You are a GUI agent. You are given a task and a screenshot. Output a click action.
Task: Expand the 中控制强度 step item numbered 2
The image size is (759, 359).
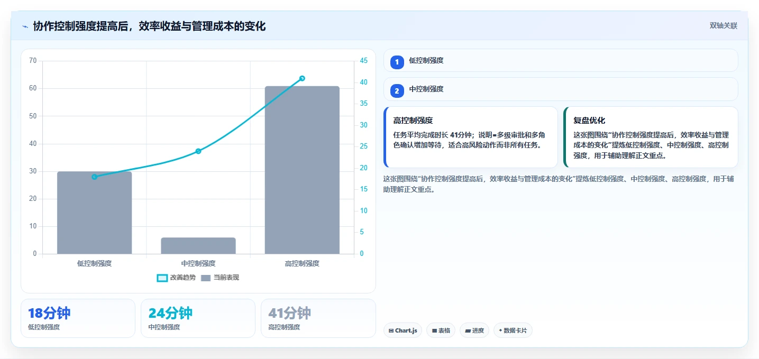click(560, 89)
